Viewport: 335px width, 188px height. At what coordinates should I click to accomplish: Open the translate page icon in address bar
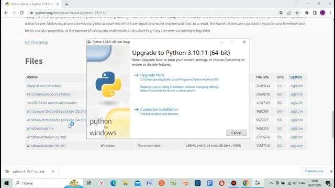[281, 13]
